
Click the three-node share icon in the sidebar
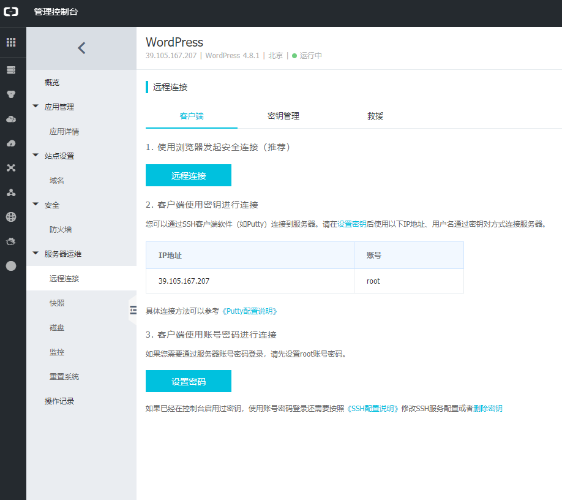(11, 192)
